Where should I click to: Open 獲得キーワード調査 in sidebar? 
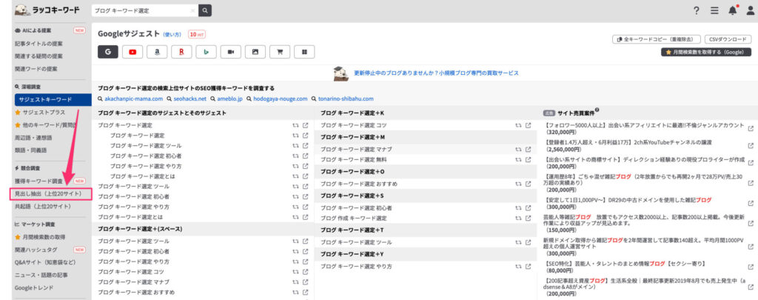coord(38,181)
